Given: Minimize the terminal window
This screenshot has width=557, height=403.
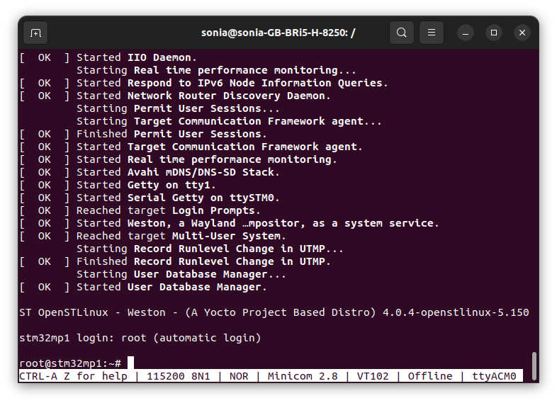Looking at the screenshot, I should click(x=466, y=33).
